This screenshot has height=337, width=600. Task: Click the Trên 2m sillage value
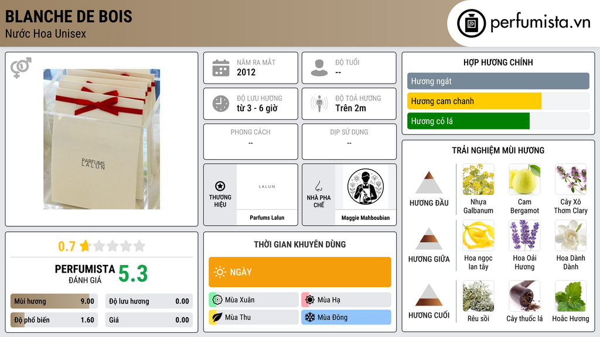click(x=350, y=108)
